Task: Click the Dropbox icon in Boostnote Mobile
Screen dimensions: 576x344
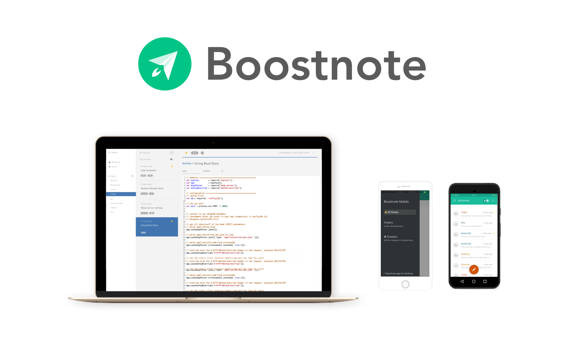Action: click(x=385, y=236)
